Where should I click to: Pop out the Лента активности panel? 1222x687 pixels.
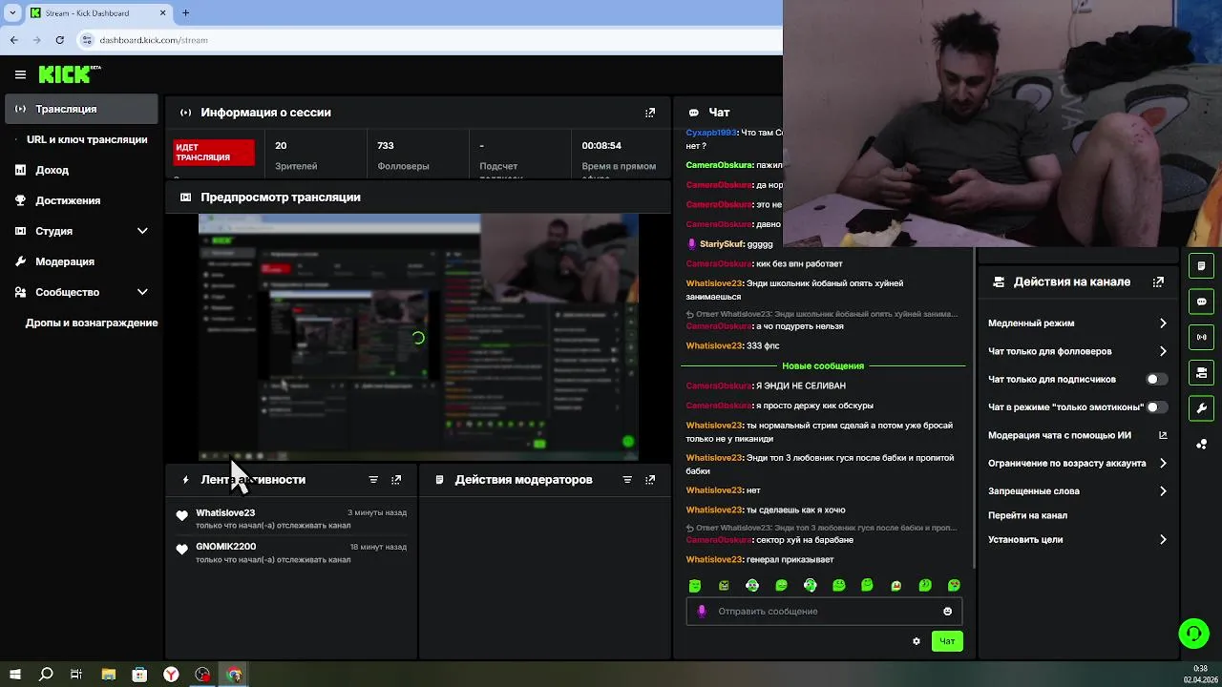pos(396,480)
